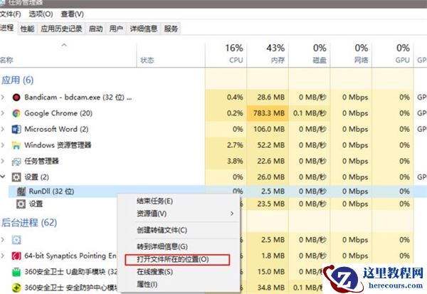This screenshot has height=294, width=427.
Task: Expand the 任务管理器 process group
Action: click(x=3, y=161)
